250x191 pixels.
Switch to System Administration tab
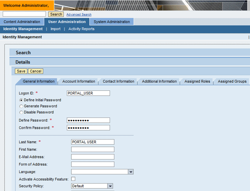(112, 22)
